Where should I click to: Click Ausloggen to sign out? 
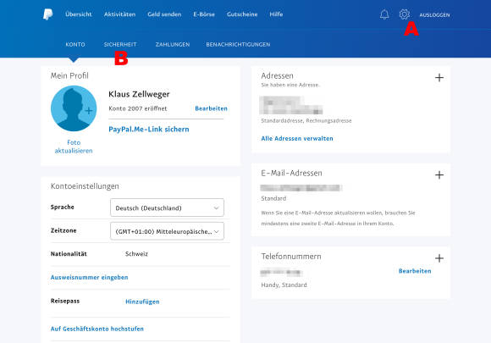click(x=434, y=15)
